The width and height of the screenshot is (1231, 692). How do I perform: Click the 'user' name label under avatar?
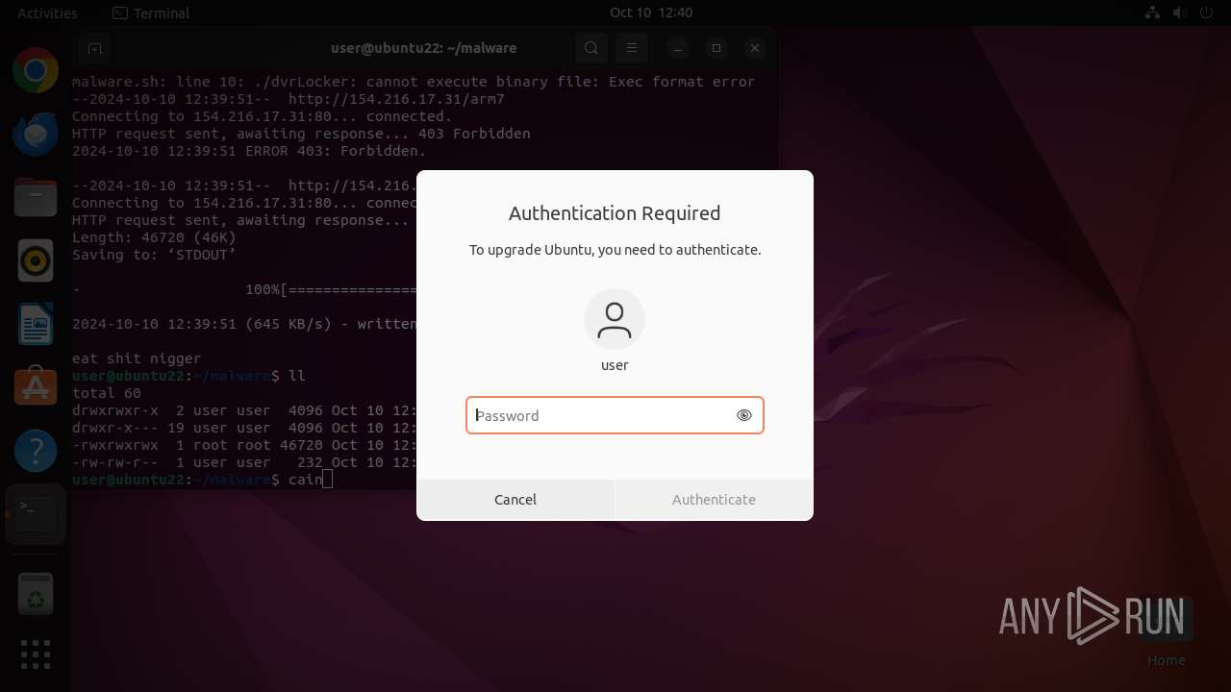point(615,365)
